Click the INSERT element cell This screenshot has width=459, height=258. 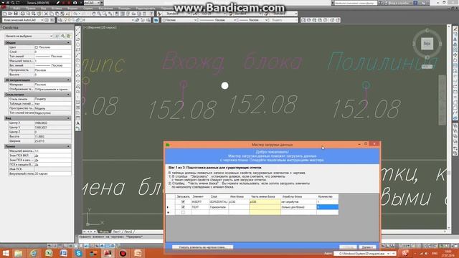pos(200,202)
